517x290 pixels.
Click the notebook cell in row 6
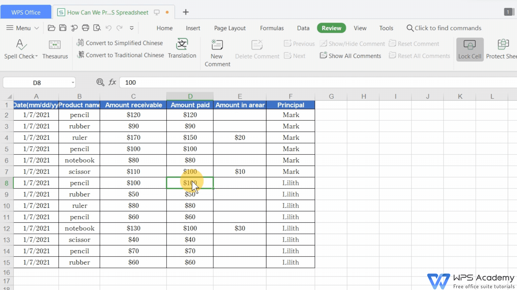pos(79,160)
